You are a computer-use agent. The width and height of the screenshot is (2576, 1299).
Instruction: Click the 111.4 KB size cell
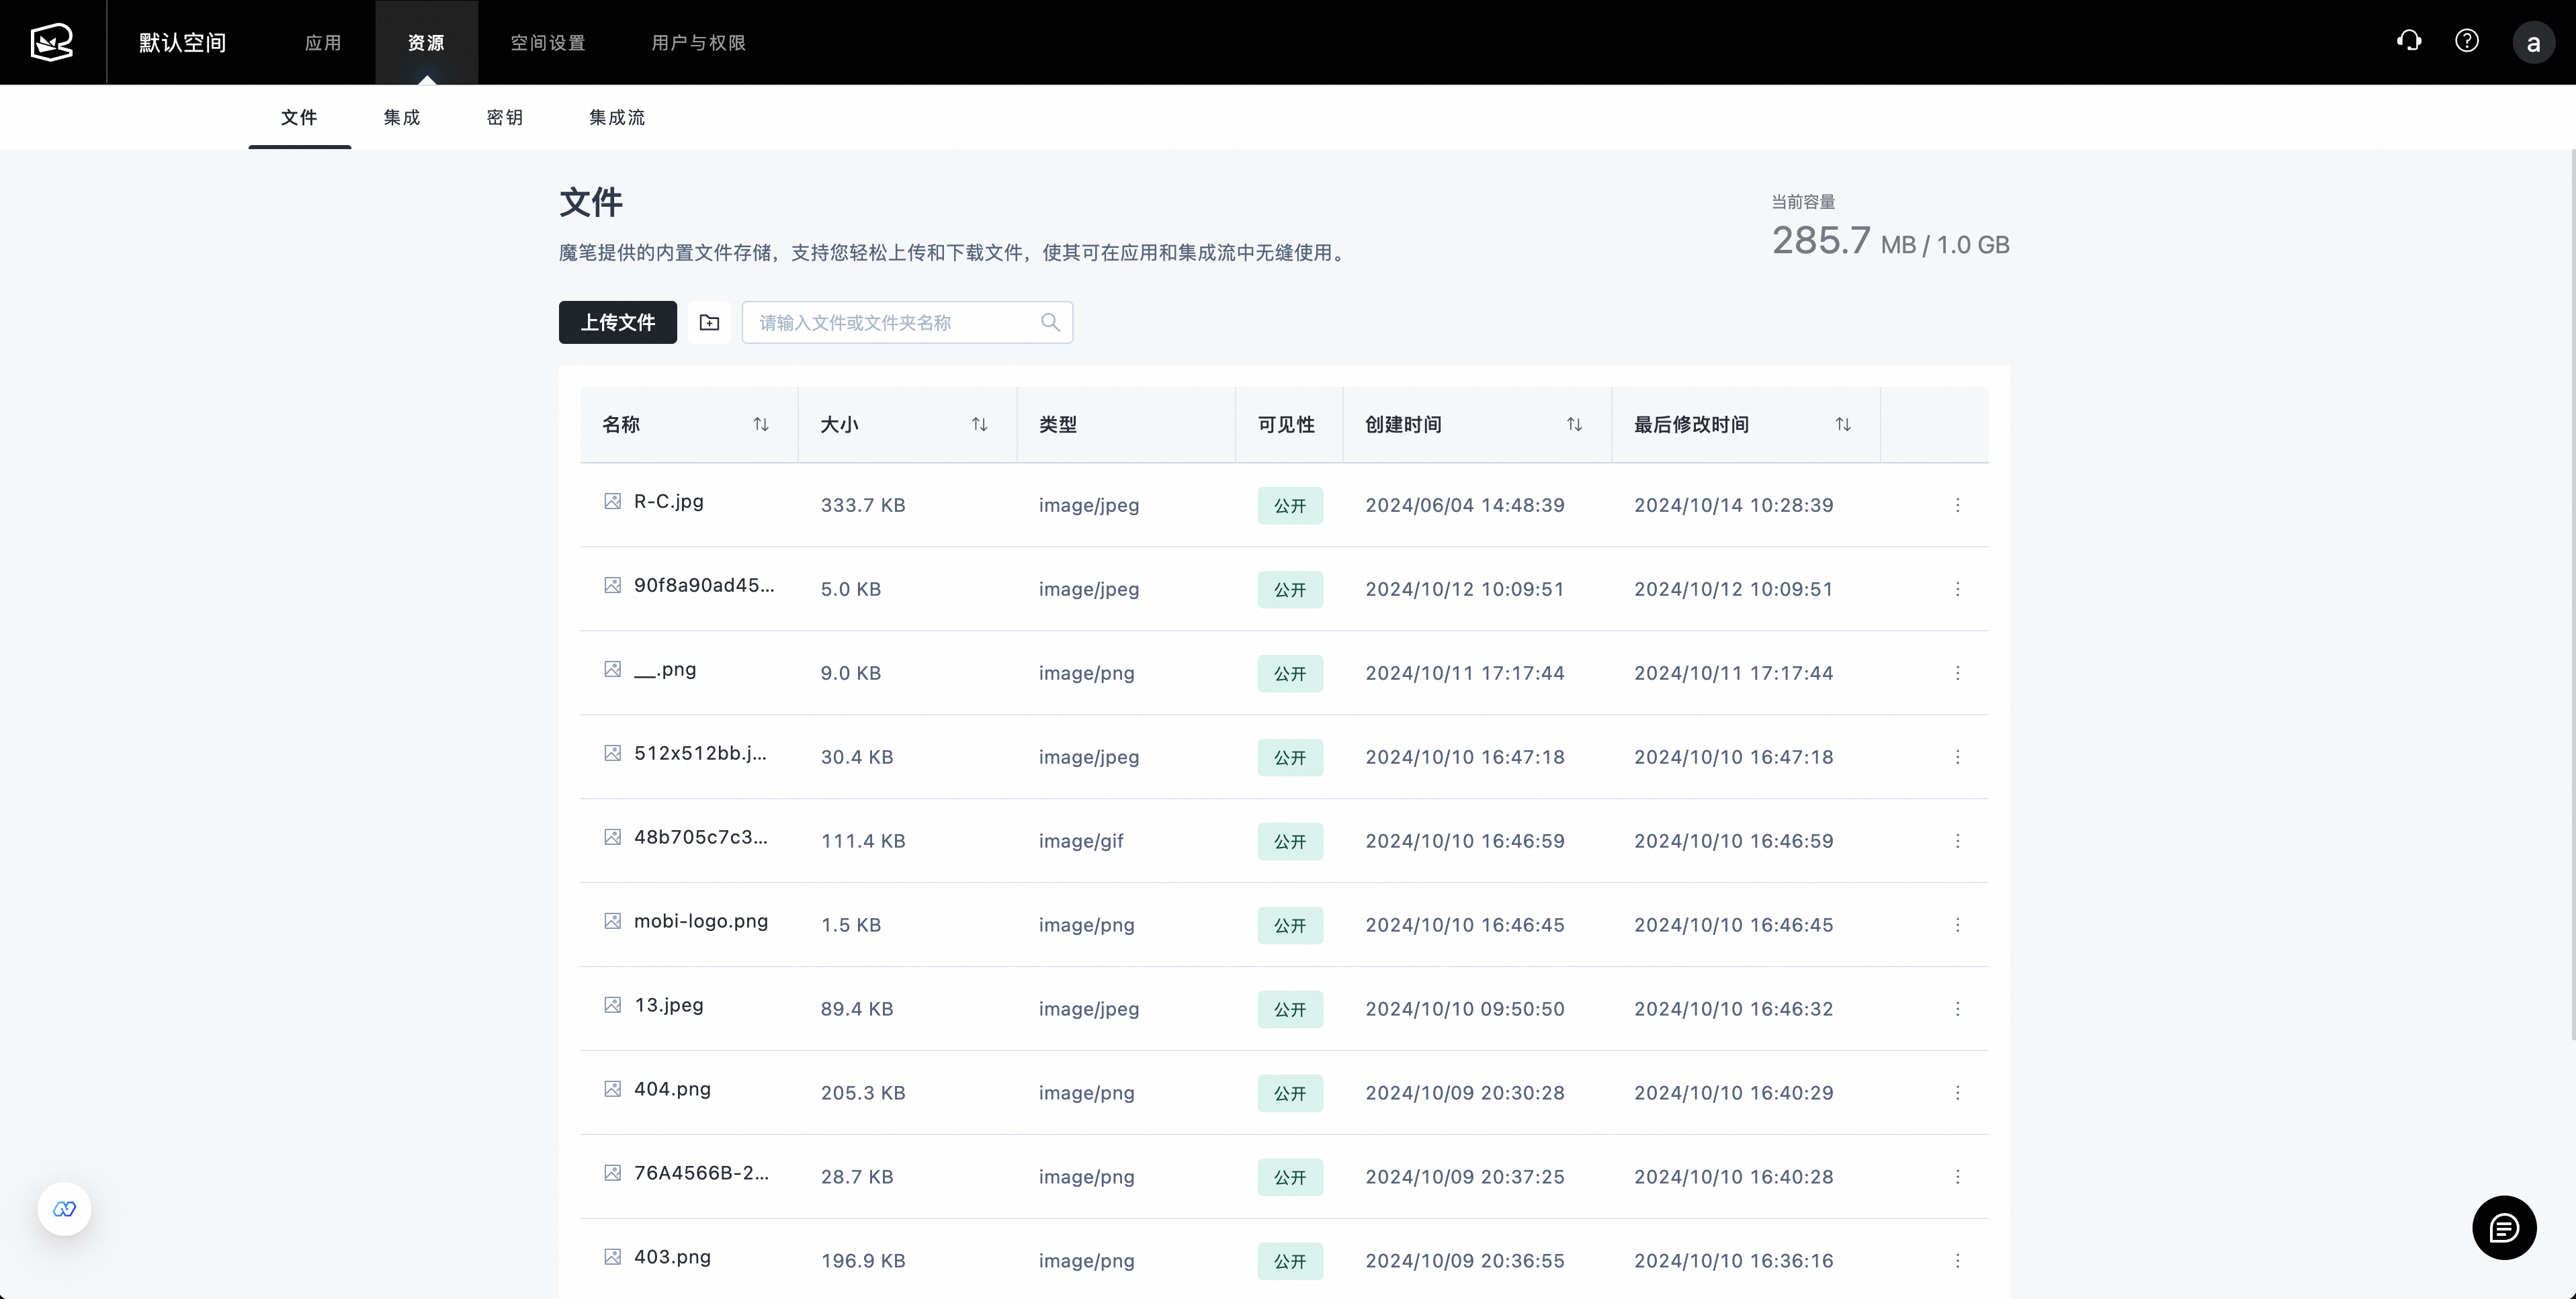tap(863, 841)
